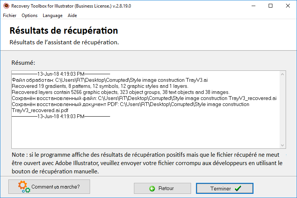Screen dimensions: 297x198
Task: Open the Language menu
Action: click(53, 16)
